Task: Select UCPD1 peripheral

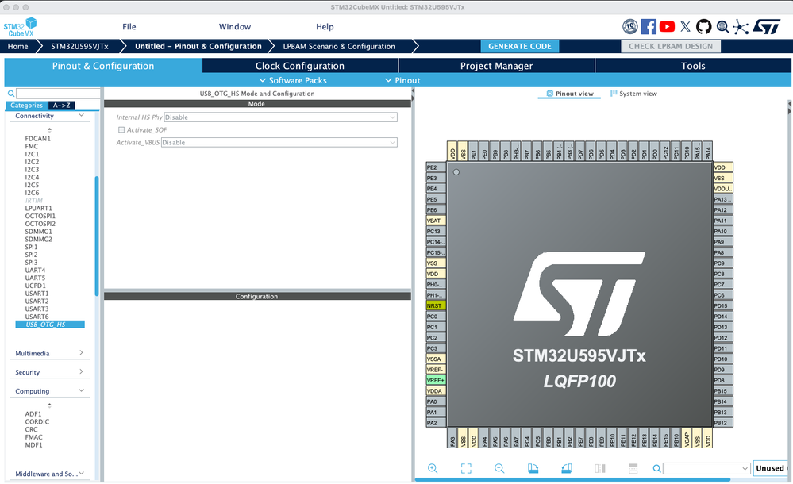Action: point(36,286)
